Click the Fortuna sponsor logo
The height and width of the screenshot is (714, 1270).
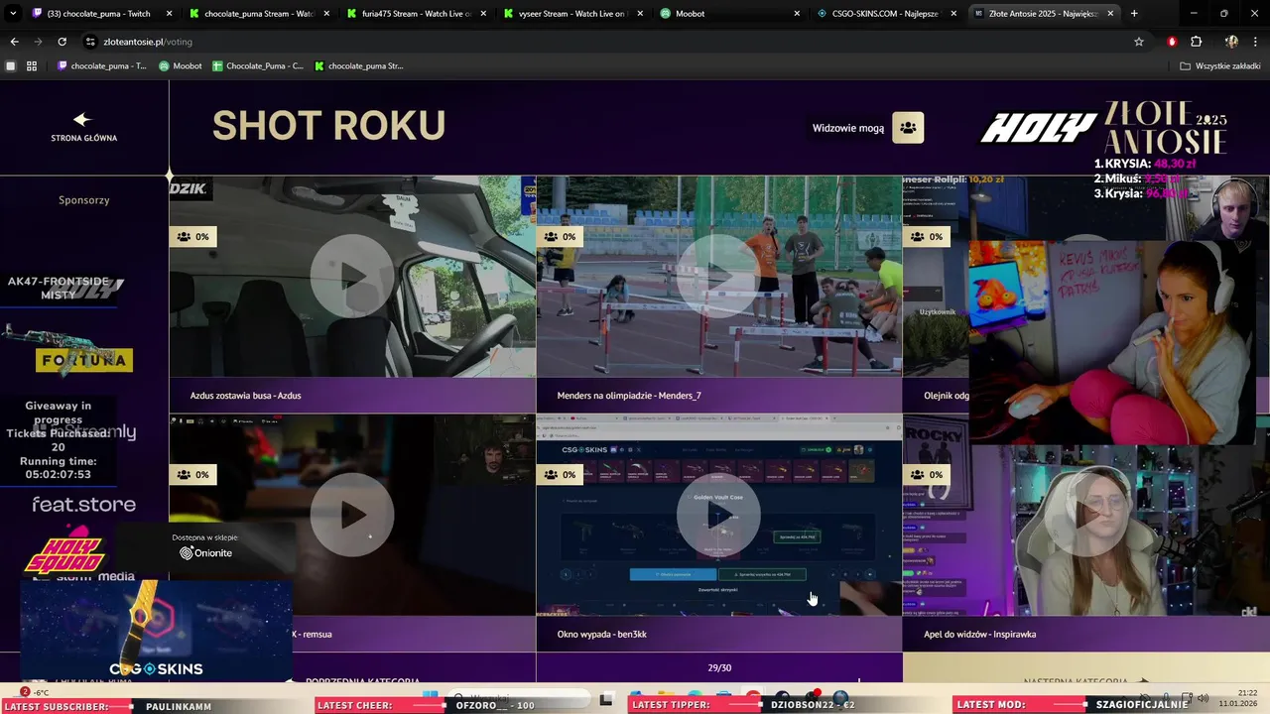[84, 360]
